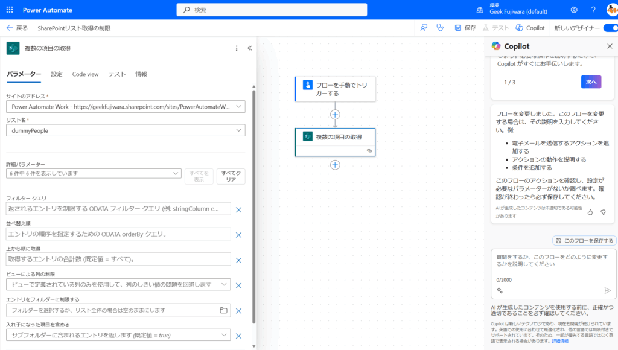Select the フローを手動でトリガーする trigger card
The height and width of the screenshot is (350, 618).
pyautogui.click(x=336, y=89)
